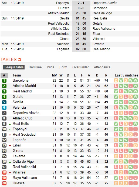Image resolution: width=139 pixels, height=187 pixels.
Task: Click the orange arrow icon beside TABLES
Action: tap(19, 59)
